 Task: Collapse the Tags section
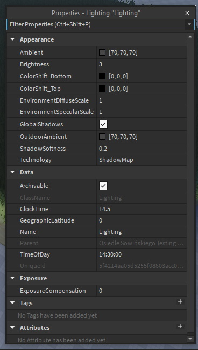[x=13, y=303]
